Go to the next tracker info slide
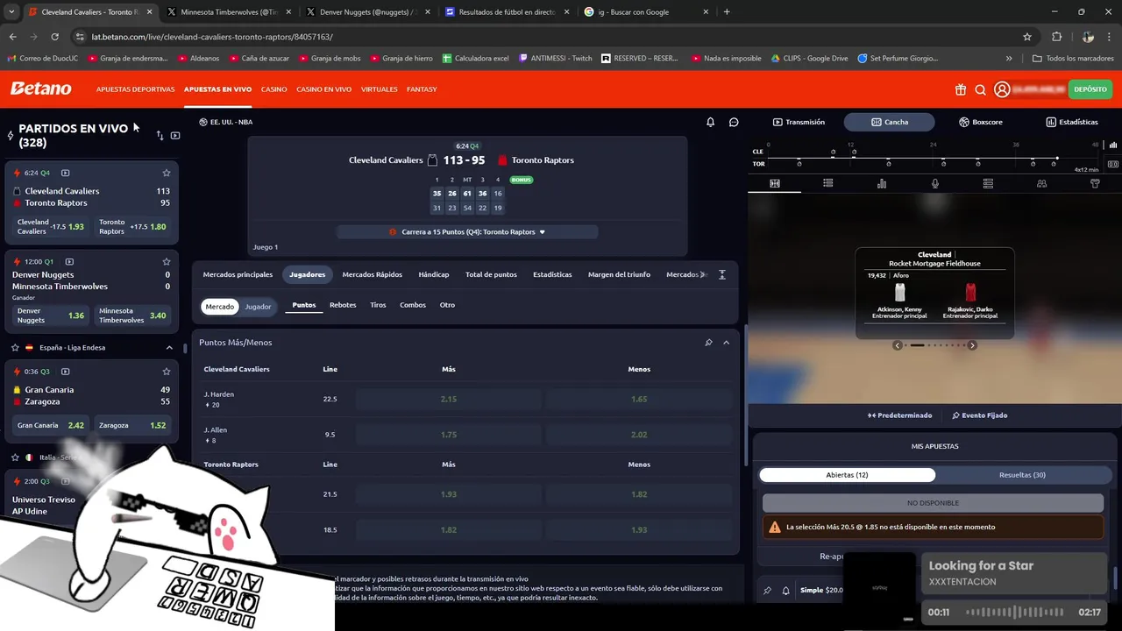1122x631 pixels. pyautogui.click(x=971, y=345)
